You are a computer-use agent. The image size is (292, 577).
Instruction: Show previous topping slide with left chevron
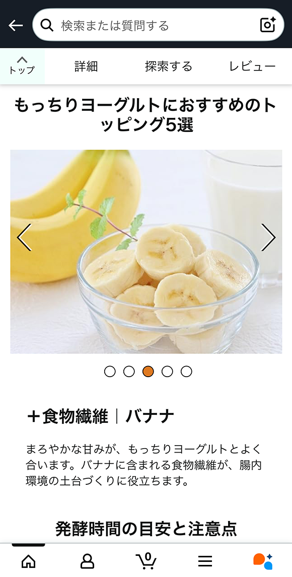pos(24,237)
